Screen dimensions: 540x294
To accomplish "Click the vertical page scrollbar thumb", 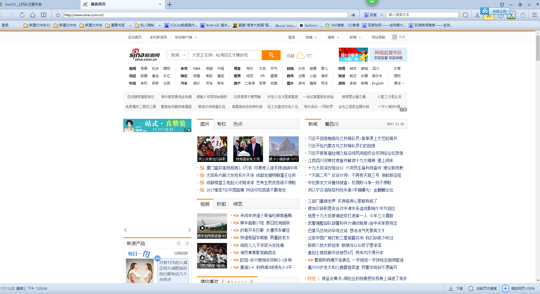I will (x=538, y=48).
